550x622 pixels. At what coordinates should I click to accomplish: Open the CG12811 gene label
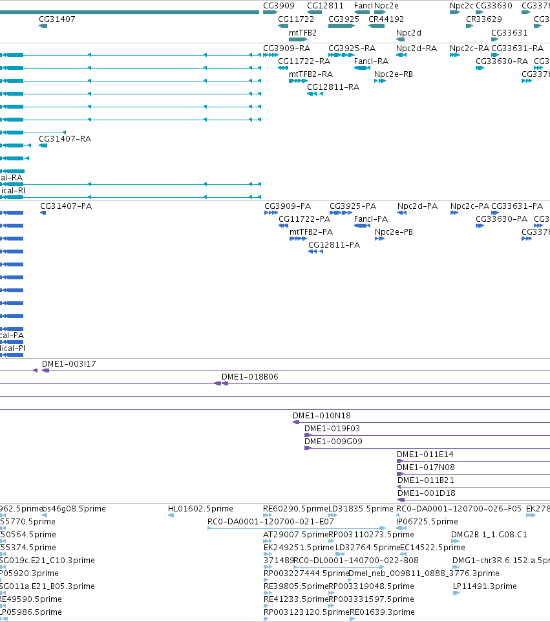325,6
